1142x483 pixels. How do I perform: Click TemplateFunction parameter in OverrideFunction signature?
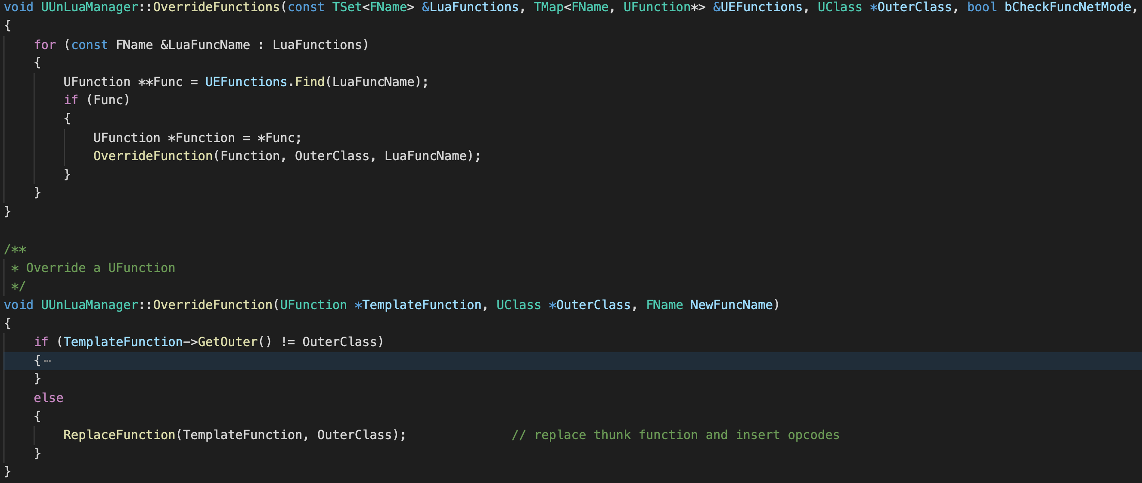point(421,305)
